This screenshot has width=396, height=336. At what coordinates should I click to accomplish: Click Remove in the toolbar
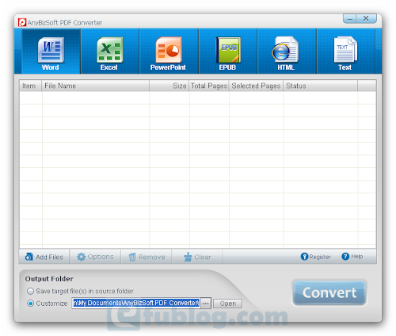147,257
